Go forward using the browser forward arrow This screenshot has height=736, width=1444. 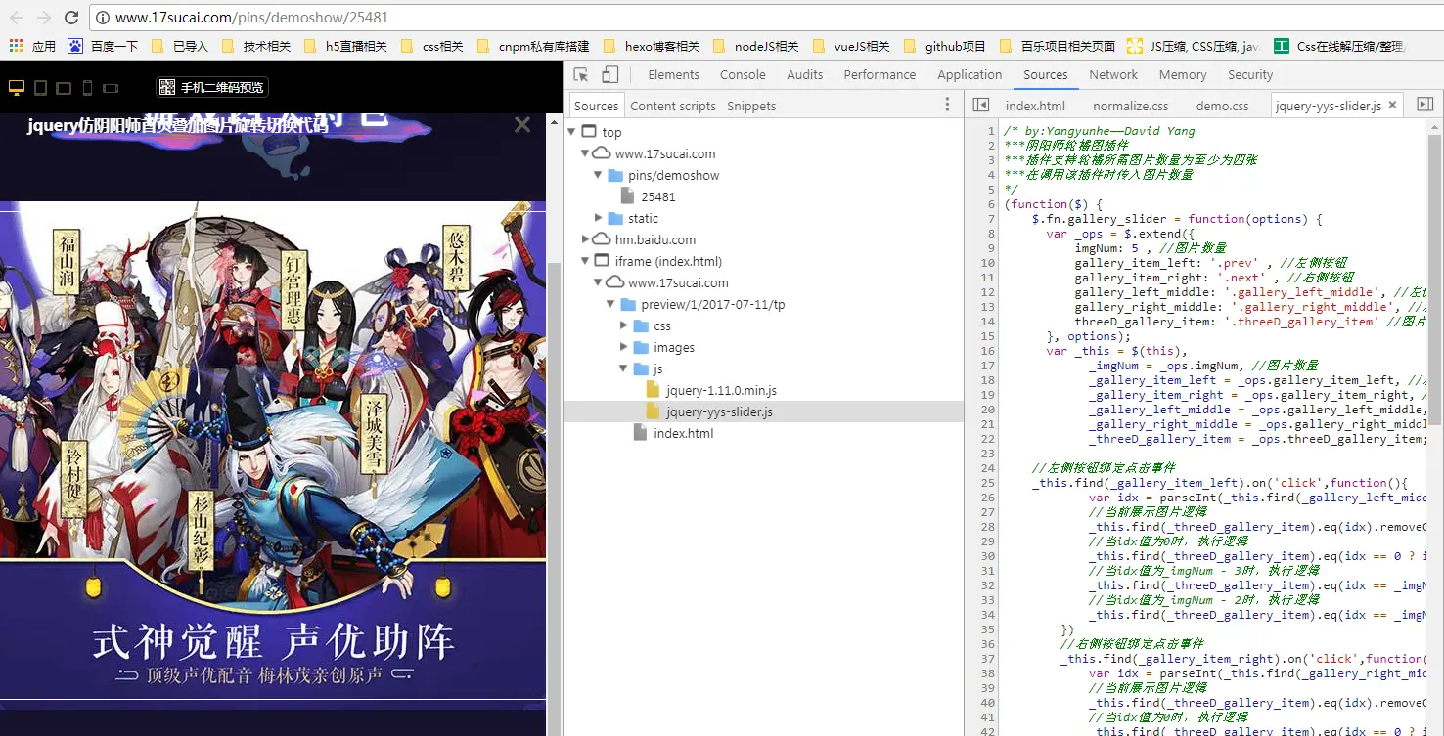point(43,17)
